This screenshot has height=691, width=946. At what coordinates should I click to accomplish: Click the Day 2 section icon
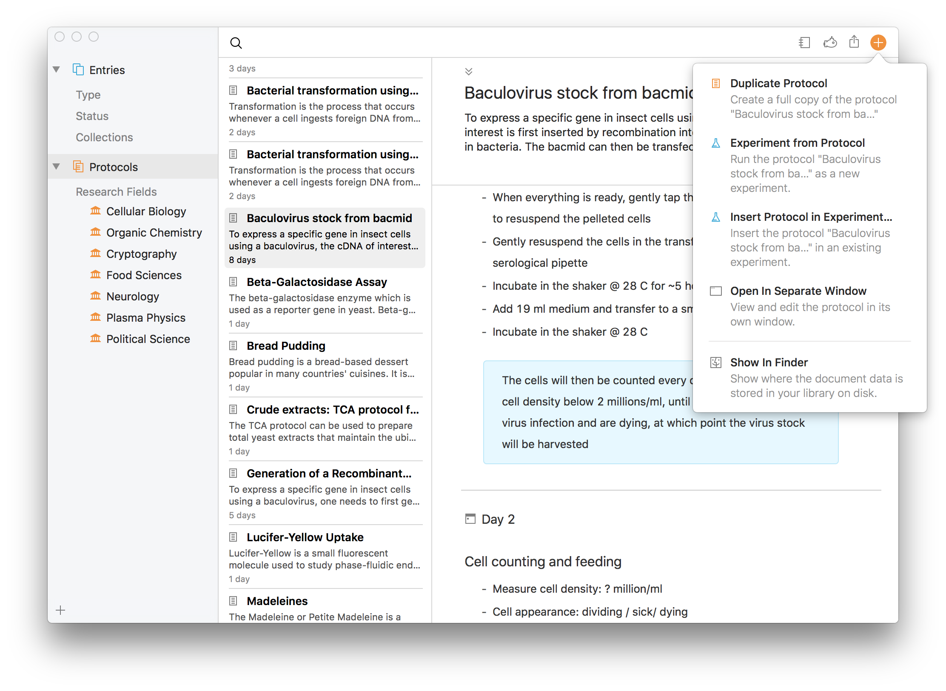[x=470, y=519]
